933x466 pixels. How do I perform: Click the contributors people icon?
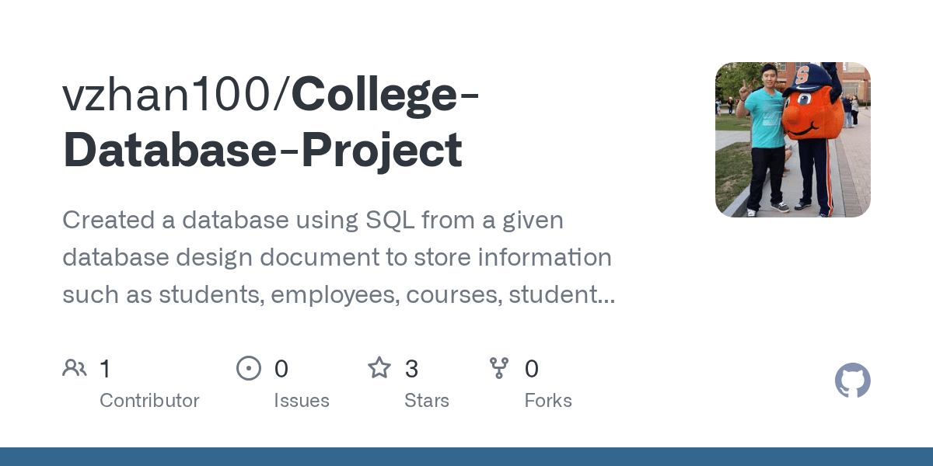tap(75, 368)
